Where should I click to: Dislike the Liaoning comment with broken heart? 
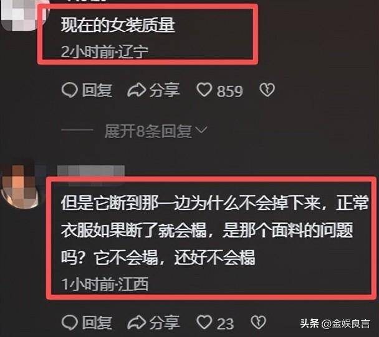tap(267, 90)
